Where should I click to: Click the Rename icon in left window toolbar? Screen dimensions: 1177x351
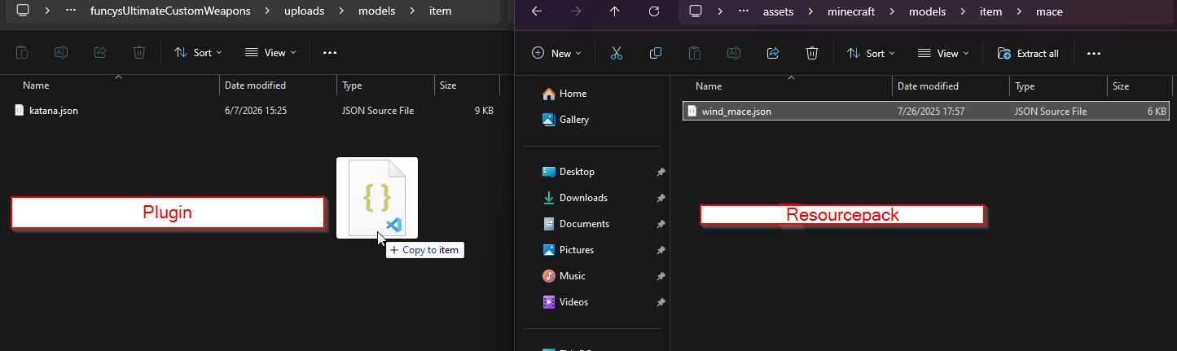pyautogui.click(x=61, y=52)
